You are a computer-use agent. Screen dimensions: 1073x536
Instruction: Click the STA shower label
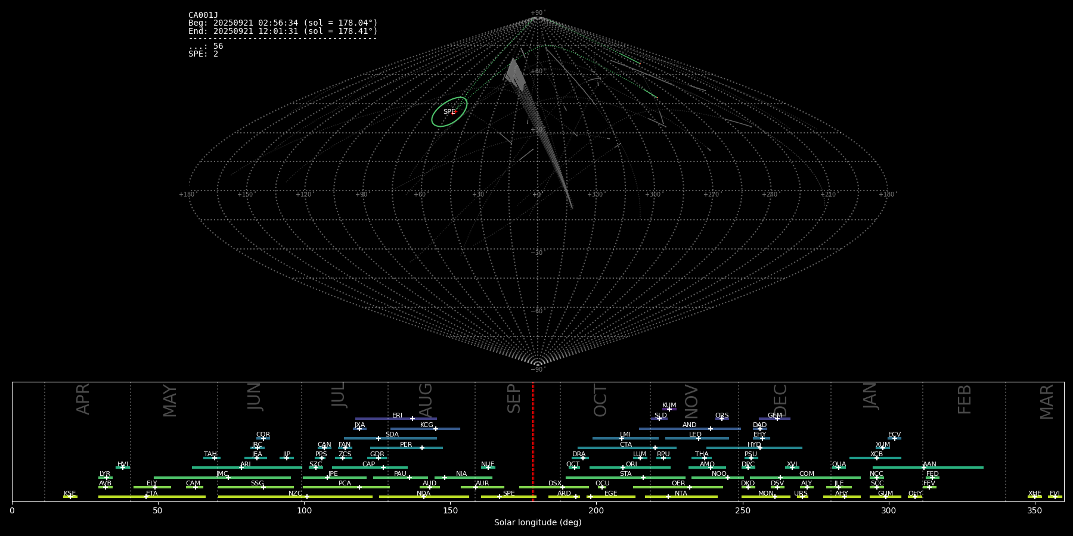pyautogui.click(x=625, y=473)
